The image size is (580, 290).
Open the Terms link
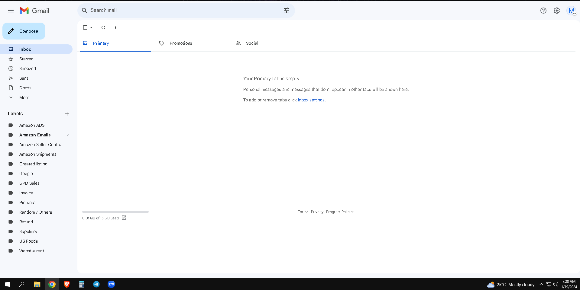[x=303, y=212]
